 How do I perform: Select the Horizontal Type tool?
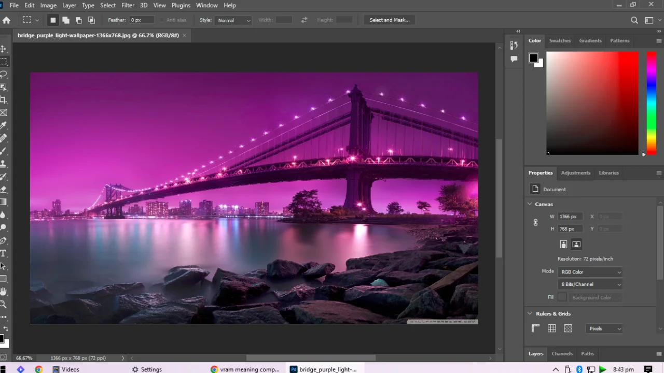pyautogui.click(x=3, y=253)
